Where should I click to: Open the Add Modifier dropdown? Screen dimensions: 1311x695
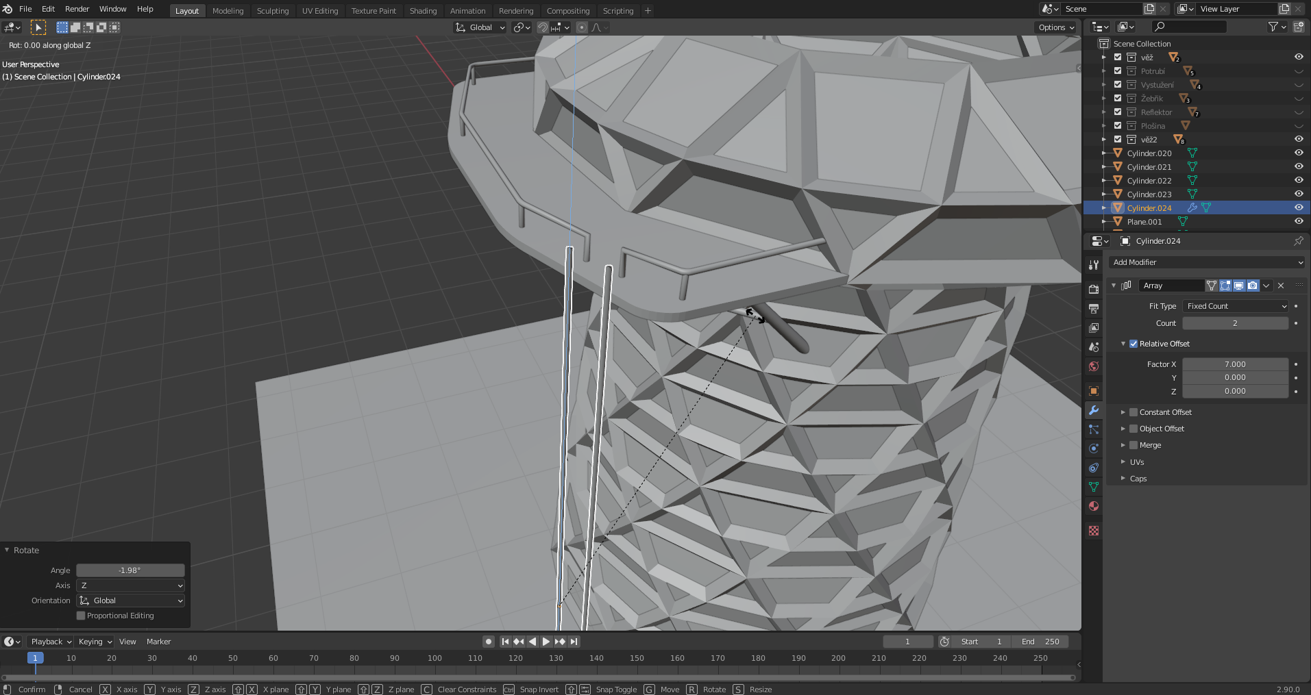(x=1206, y=262)
